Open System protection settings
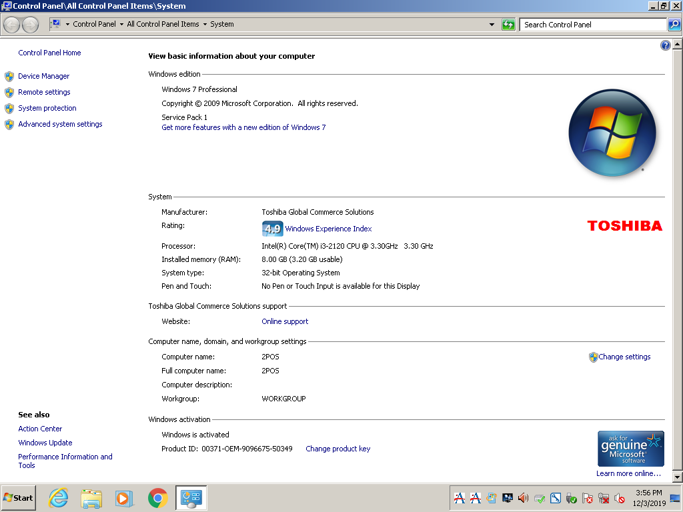 click(x=47, y=108)
